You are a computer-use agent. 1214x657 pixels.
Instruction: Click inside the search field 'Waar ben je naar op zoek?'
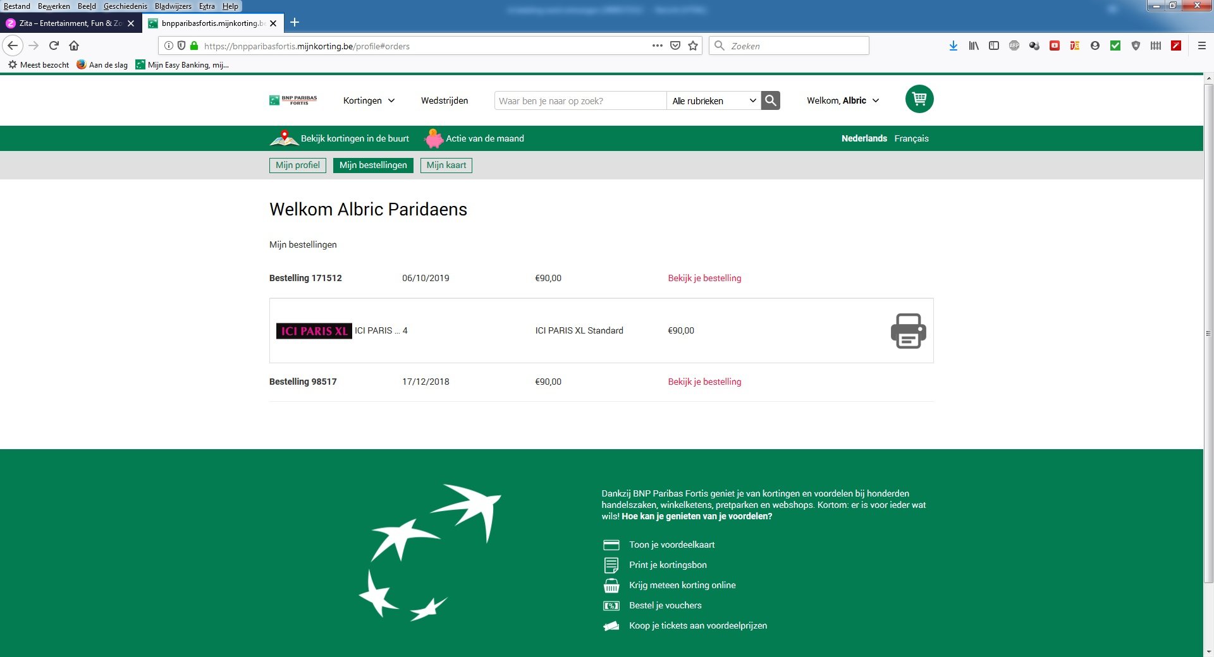tap(579, 100)
